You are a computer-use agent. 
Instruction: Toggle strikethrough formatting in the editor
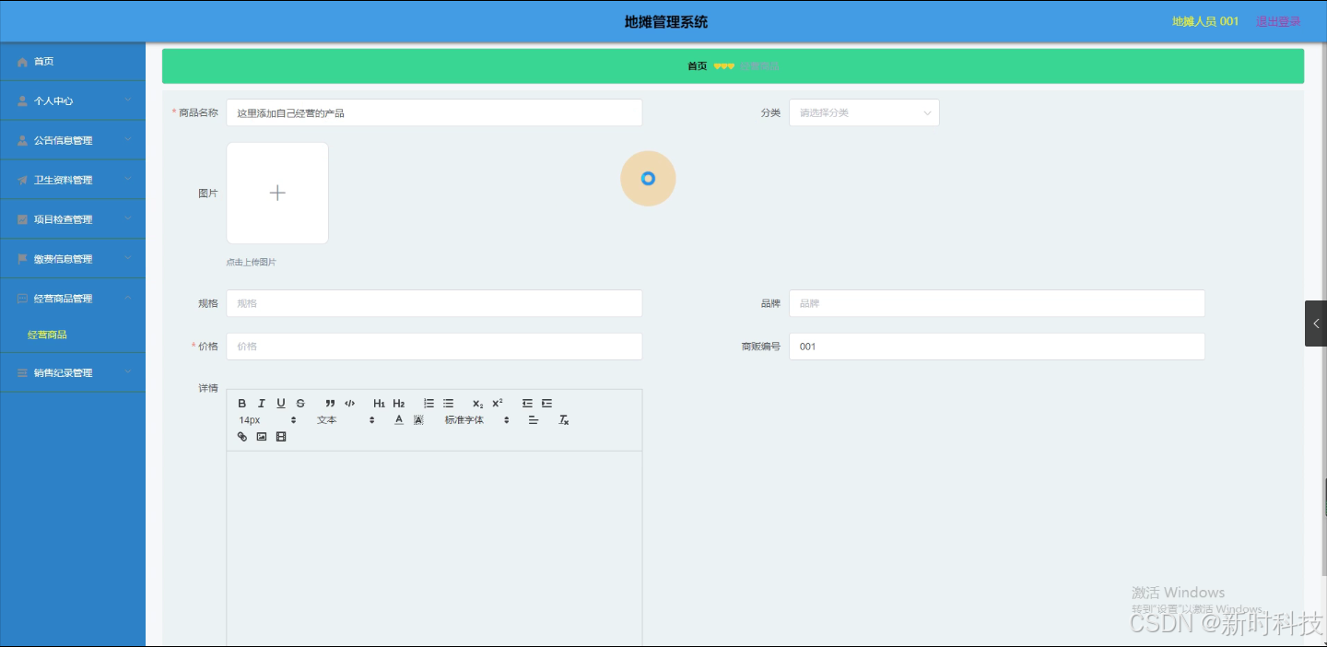[300, 404]
